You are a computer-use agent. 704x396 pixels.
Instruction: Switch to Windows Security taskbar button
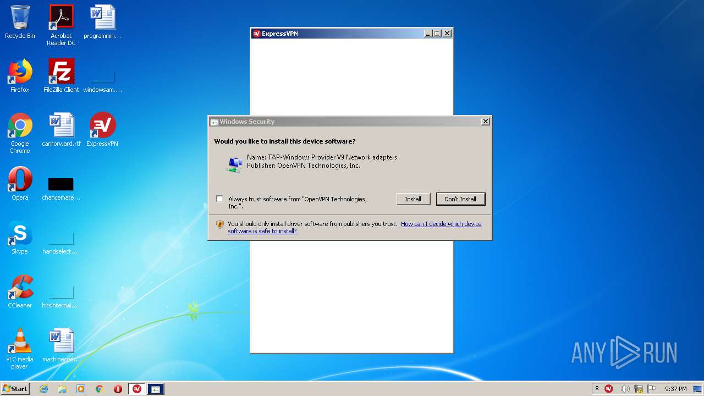click(156, 389)
